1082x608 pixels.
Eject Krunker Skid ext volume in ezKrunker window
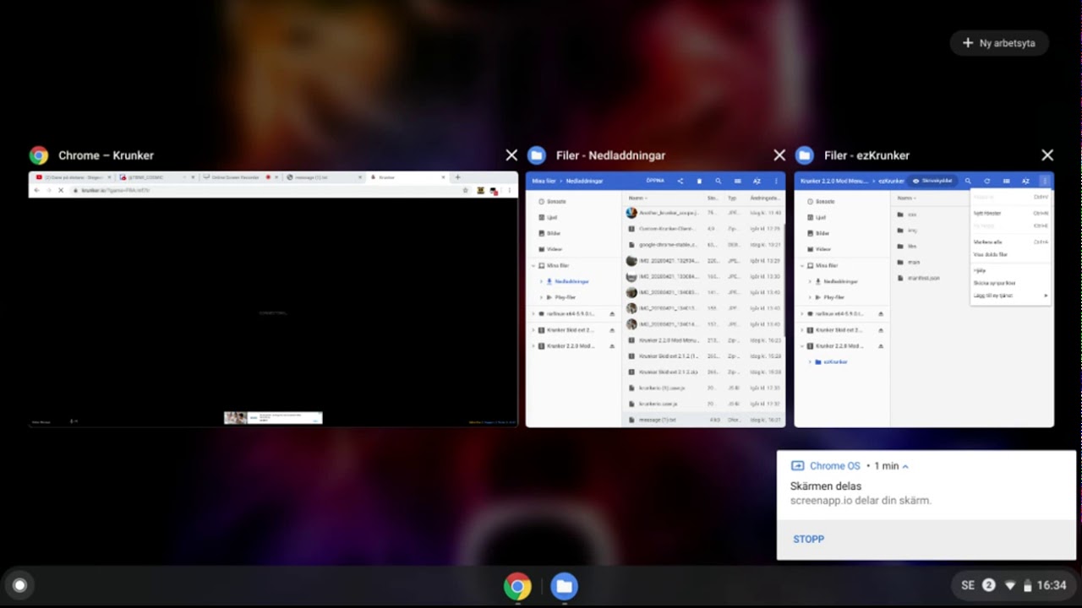[880, 329]
